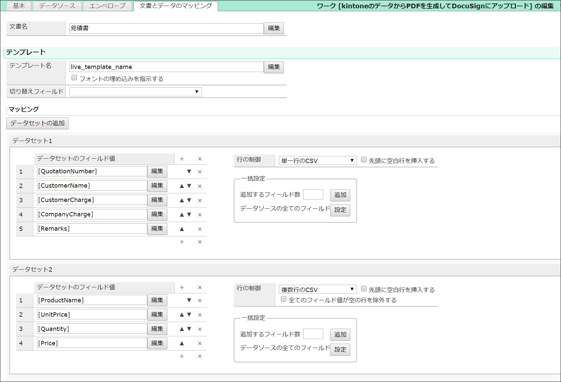Check 先頭に空白行を挿入する in データセット1

364,160
